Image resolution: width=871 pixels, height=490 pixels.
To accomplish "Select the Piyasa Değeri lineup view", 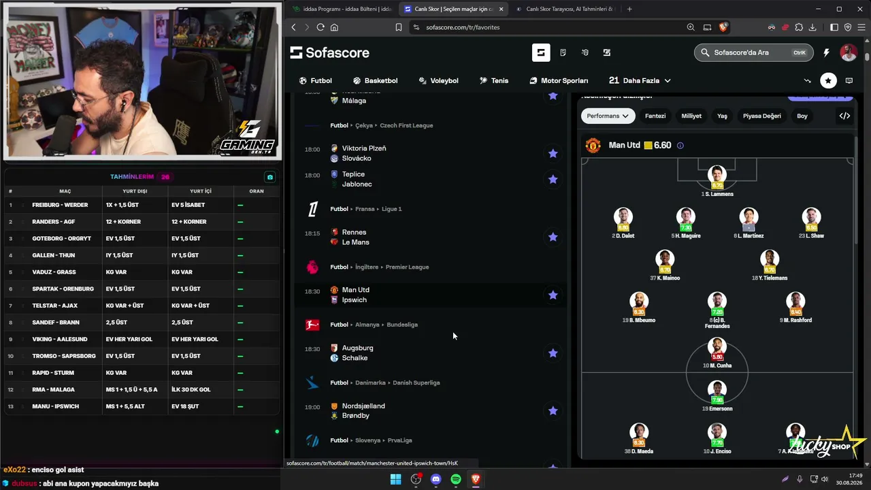I will pos(762,116).
